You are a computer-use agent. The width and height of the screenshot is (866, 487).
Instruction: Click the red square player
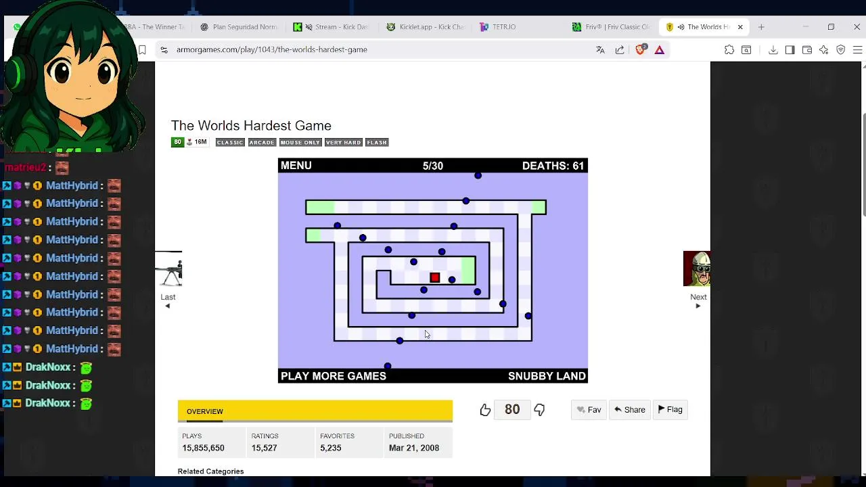[x=435, y=278]
